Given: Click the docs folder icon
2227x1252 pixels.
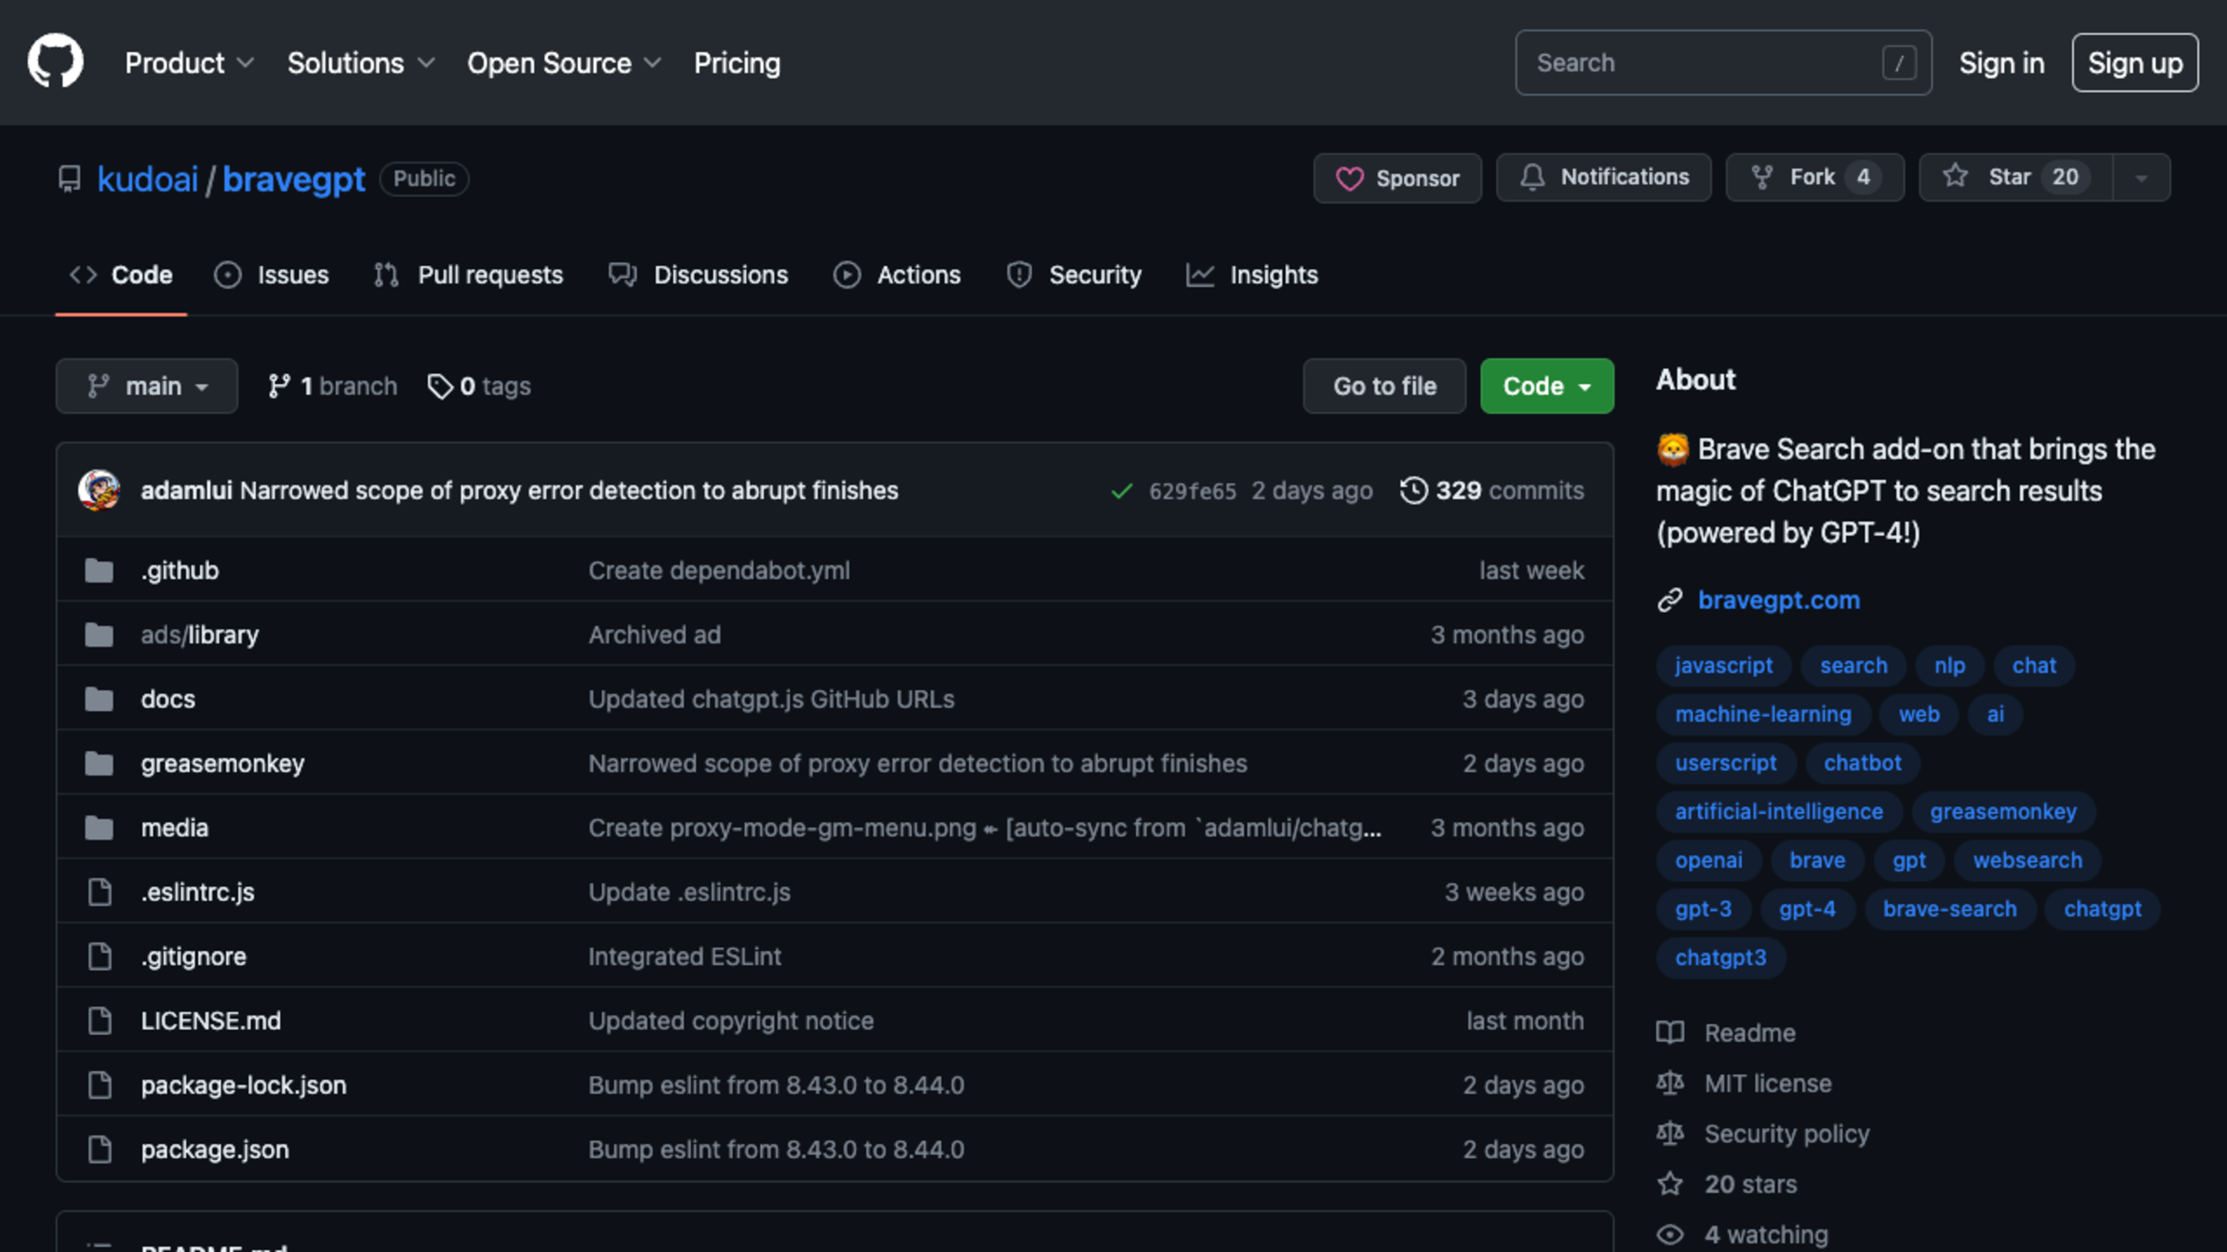Looking at the screenshot, I should pos(99,699).
